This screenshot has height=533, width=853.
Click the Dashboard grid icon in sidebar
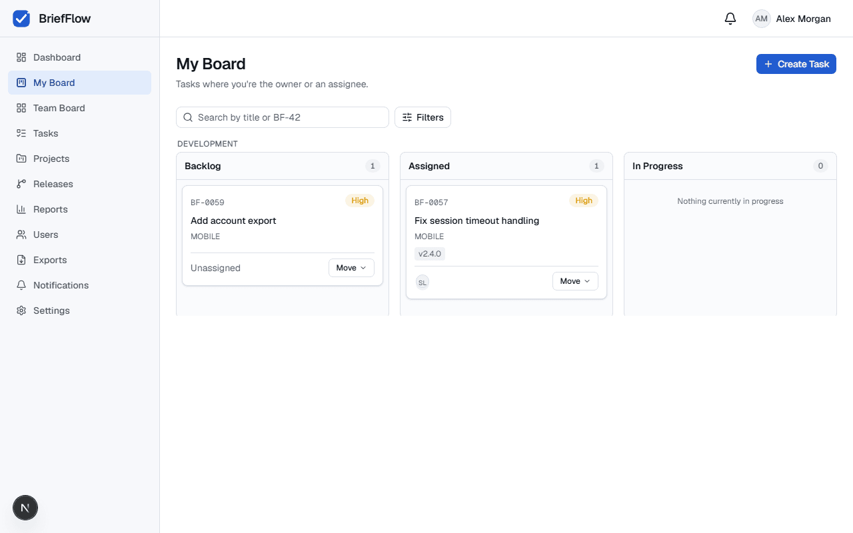(x=21, y=57)
